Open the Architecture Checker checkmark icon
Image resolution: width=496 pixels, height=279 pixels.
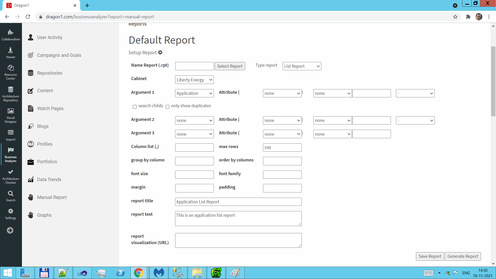click(x=11, y=172)
